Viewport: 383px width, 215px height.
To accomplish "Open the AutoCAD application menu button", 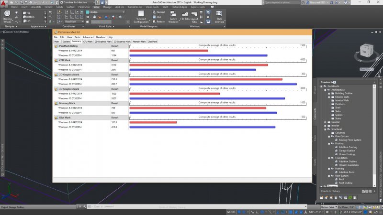I will click(3, 3).
